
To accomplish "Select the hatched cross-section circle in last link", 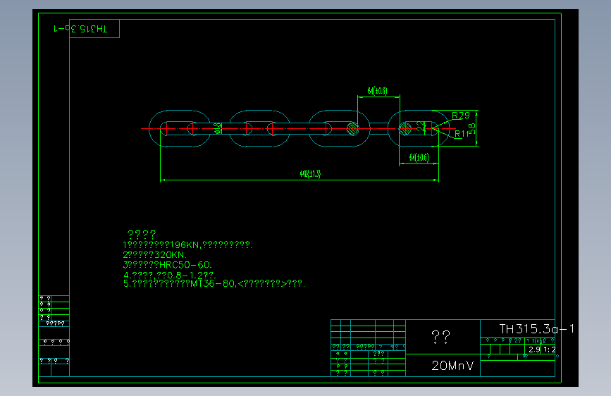I will (405, 128).
